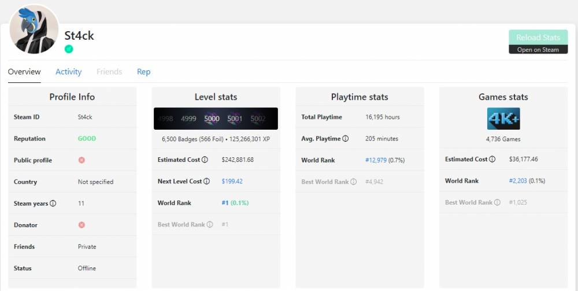Click info icon beside Level Best World Rank
The width and height of the screenshot is (578, 291).
coord(210,225)
